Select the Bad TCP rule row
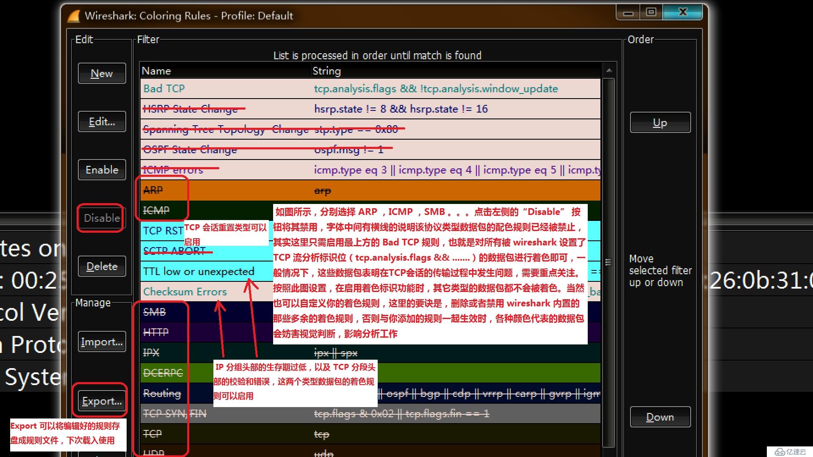Screen dimensions: 813x457 370,88
